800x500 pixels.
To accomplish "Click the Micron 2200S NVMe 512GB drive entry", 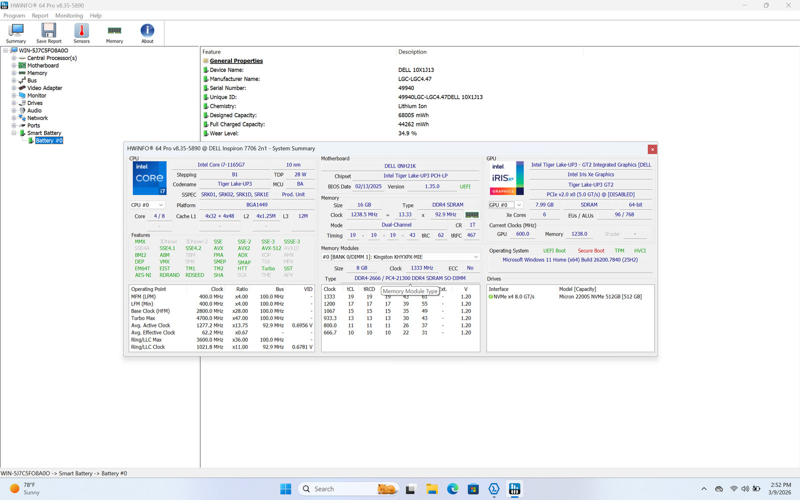I will [600, 297].
